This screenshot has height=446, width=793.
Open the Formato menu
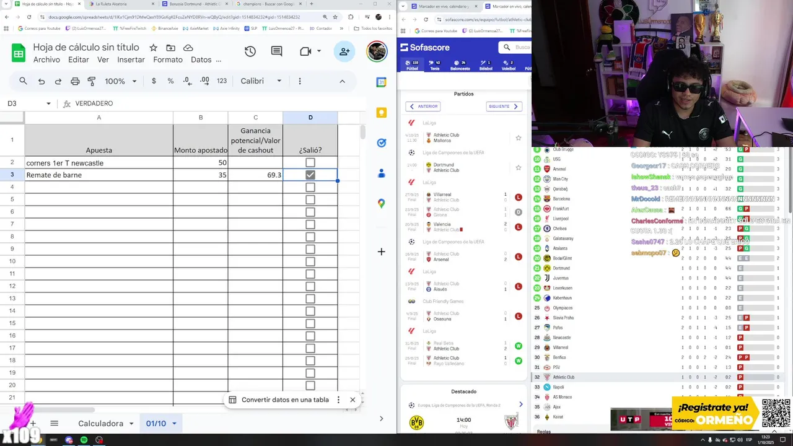tap(168, 60)
